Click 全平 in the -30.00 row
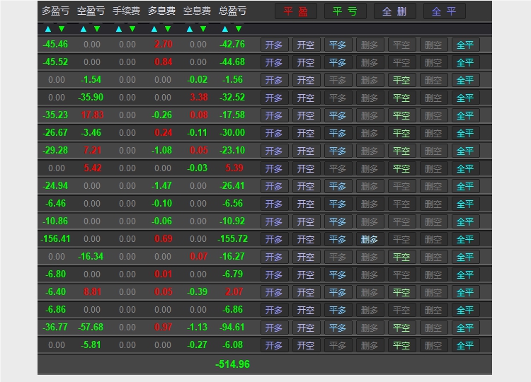 pos(465,133)
